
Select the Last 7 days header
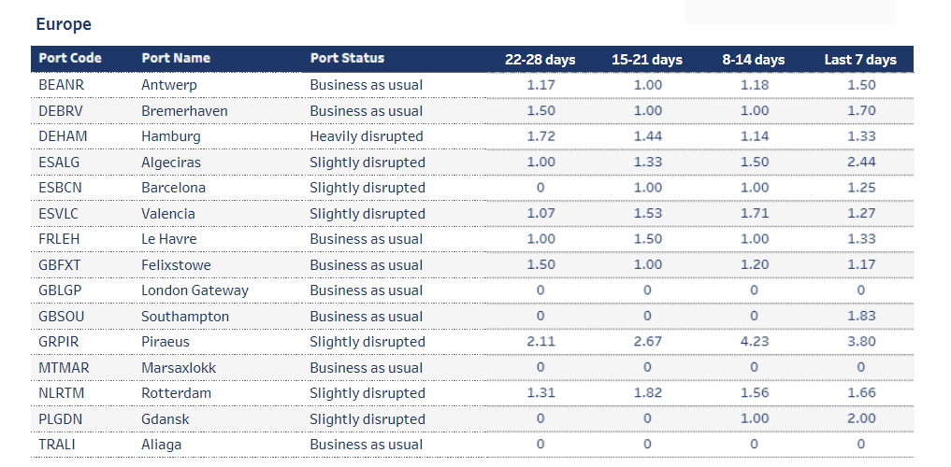[x=860, y=60]
